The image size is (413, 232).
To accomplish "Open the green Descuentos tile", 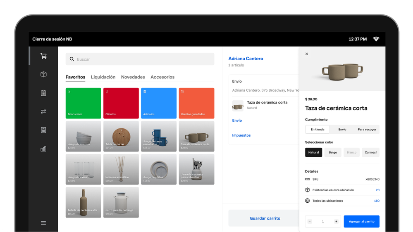I will click(84, 103).
